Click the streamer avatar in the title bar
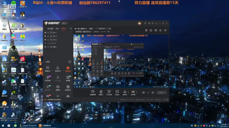The height and width of the screenshot is (128, 229). tap(139, 23)
